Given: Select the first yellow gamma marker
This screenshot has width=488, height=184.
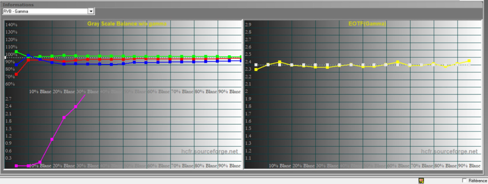Looking at the screenshot, I should 256,69.
